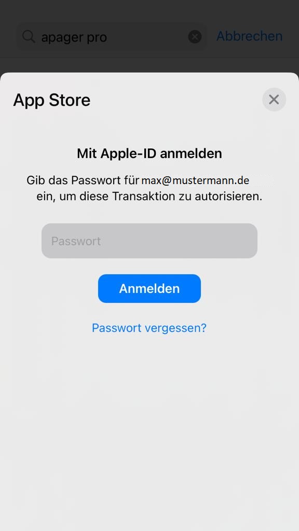The height and width of the screenshot is (531, 299).
Task: Click the Gib das Passwort für text
Action: [x=83, y=180]
